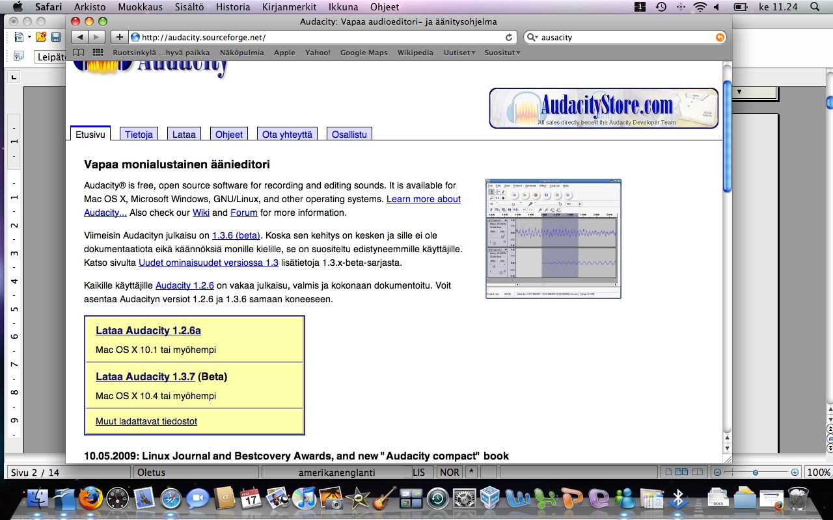Follow the Forum link
Image resolution: width=833 pixels, height=520 pixels.
pos(244,213)
